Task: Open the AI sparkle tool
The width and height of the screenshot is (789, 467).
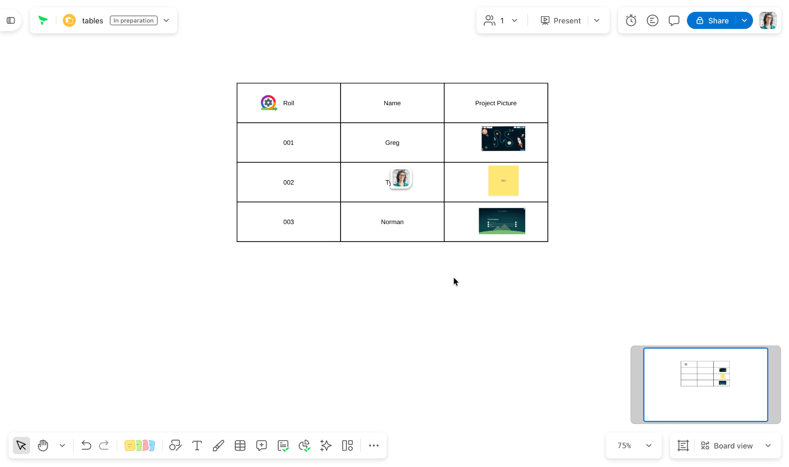Action: (x=326, y=446)
